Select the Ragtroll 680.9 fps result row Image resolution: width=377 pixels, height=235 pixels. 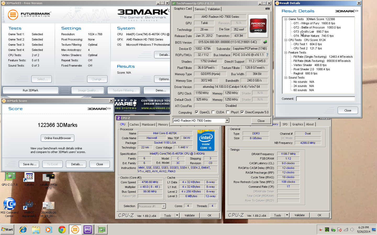tap(305, 73)
